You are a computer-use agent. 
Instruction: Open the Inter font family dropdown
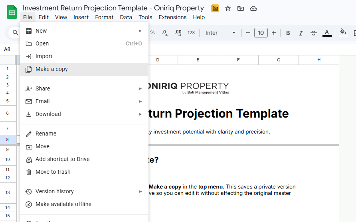tap(220, 33)
